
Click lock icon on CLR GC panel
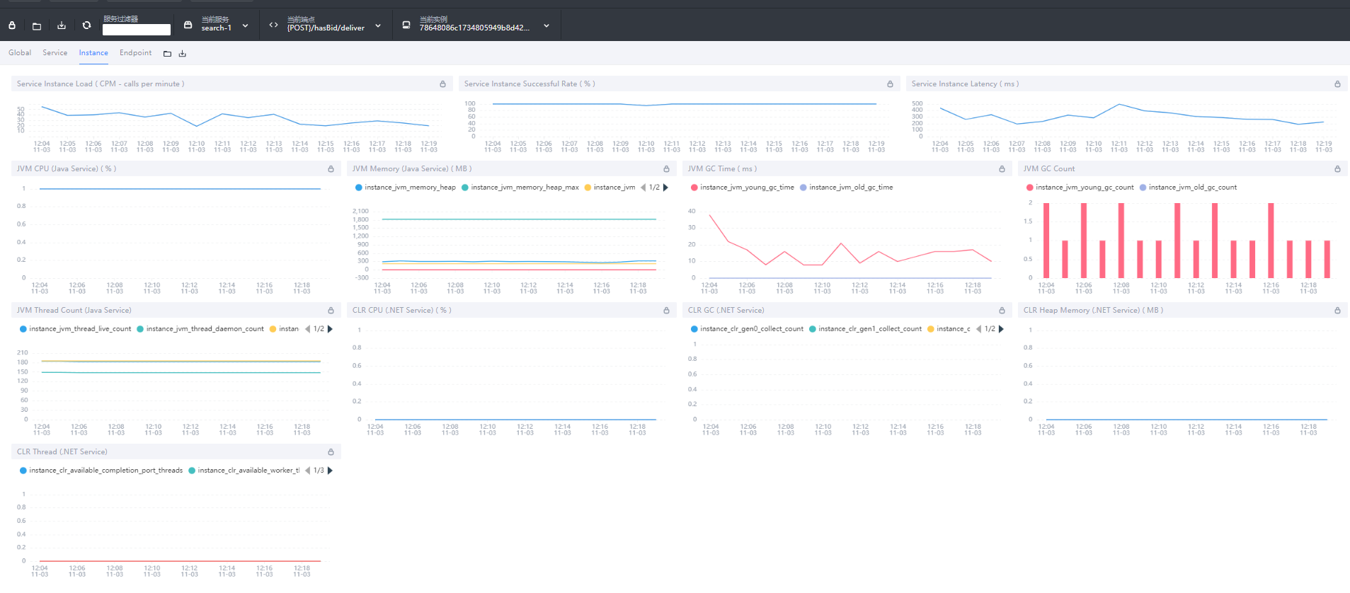(x=1002, y=311)
